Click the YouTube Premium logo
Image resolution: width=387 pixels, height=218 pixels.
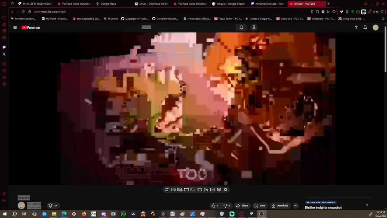click(31, 28)
